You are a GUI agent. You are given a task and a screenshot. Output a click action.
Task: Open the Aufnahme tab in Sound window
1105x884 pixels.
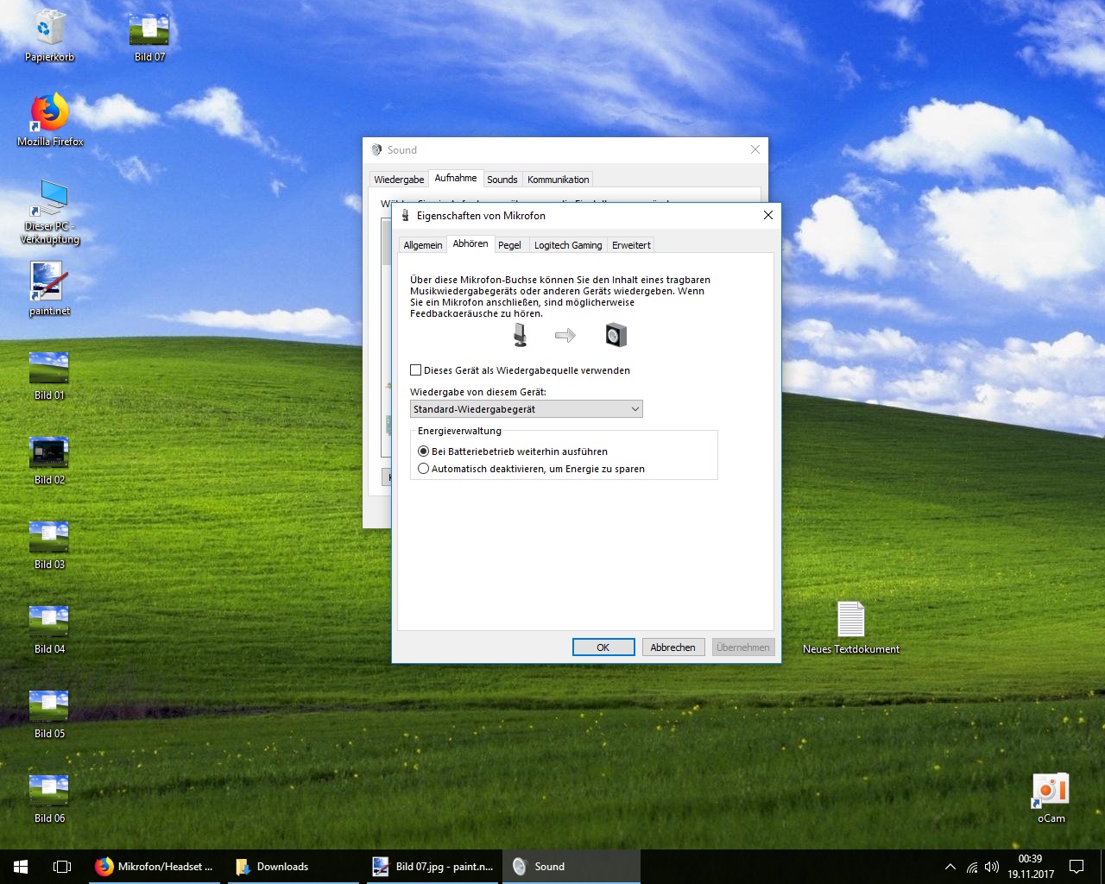coord(456,178)
